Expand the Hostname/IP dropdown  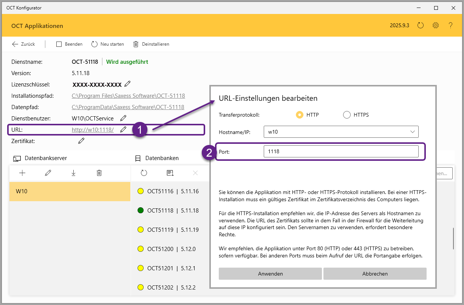pyautogui.click(x=412, y=132)
